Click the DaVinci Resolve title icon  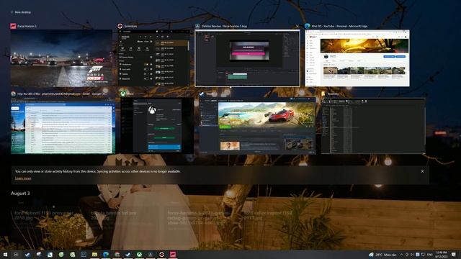pyautogui.click(x=197, y=26)
